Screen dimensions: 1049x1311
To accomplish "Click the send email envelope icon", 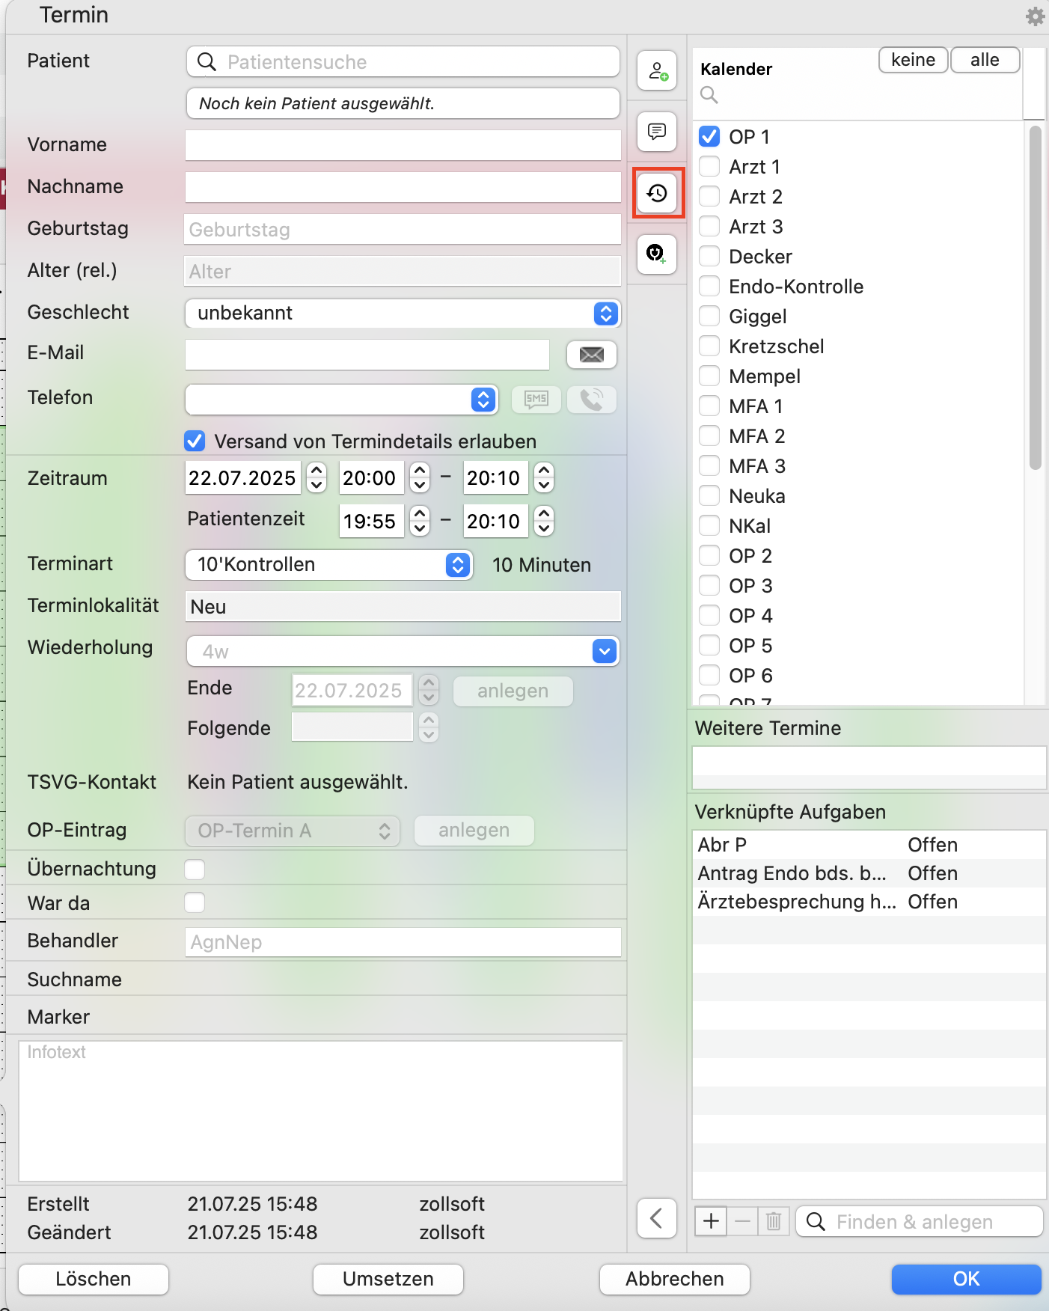I will click(x=592, y=355).
